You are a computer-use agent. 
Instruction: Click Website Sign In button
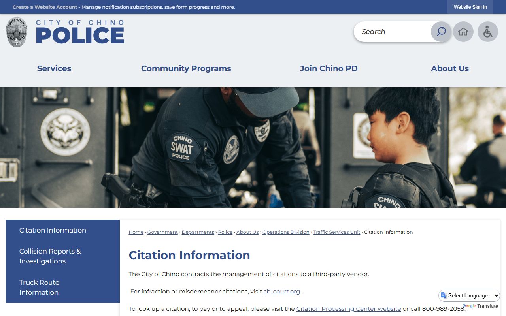pyautogui.click(x=470, y=7)
